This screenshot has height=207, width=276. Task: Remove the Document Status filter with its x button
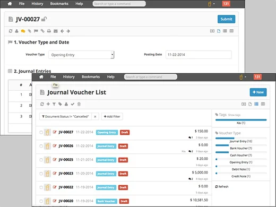point(95,116)
